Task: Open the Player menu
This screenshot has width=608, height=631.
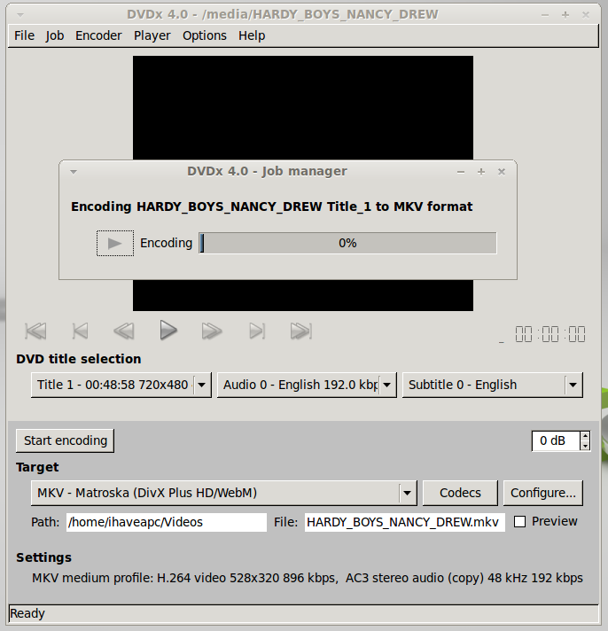Action: [x=152, y=35]
